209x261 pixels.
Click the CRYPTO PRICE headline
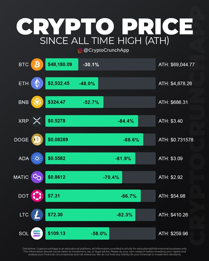pyautogui.click(x=104, y=26)
